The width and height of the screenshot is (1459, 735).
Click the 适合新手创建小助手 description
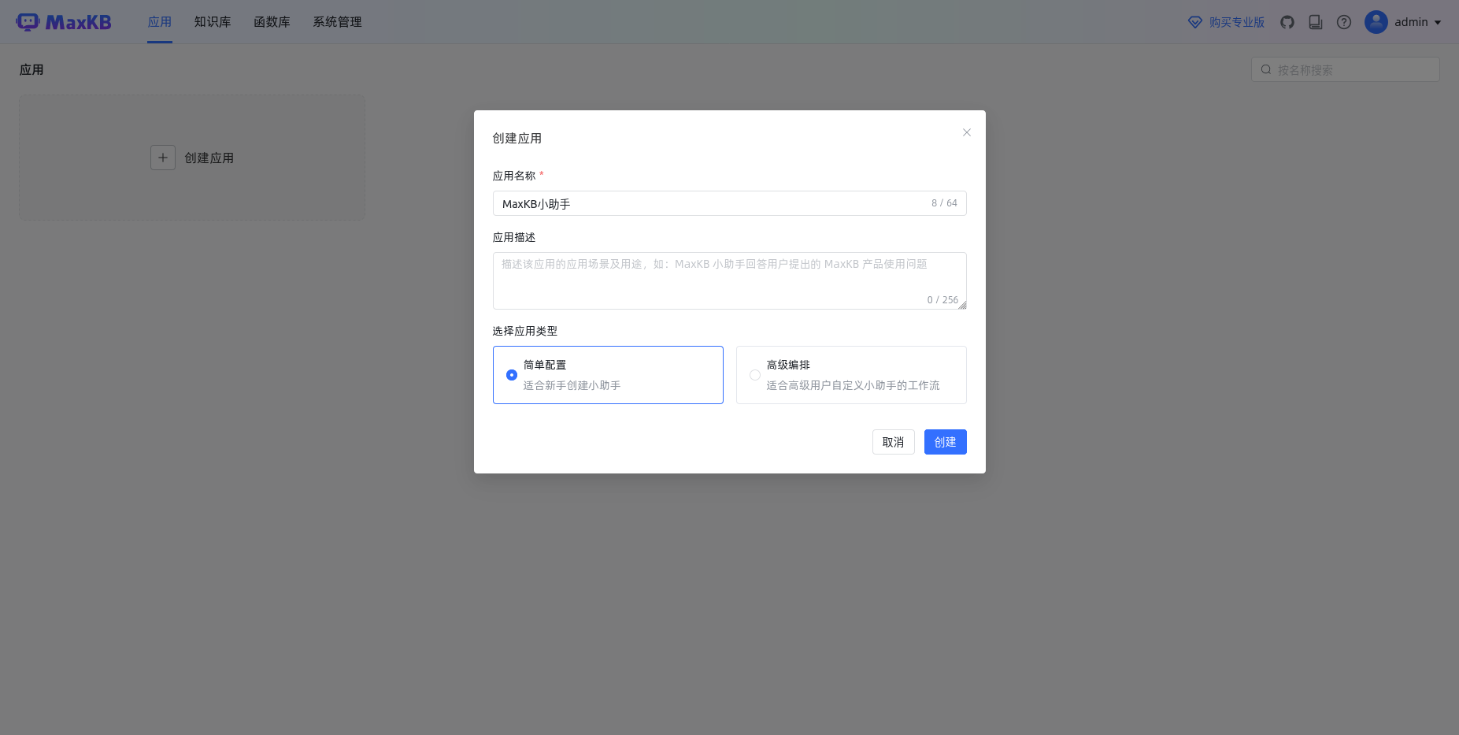[572, 385]
